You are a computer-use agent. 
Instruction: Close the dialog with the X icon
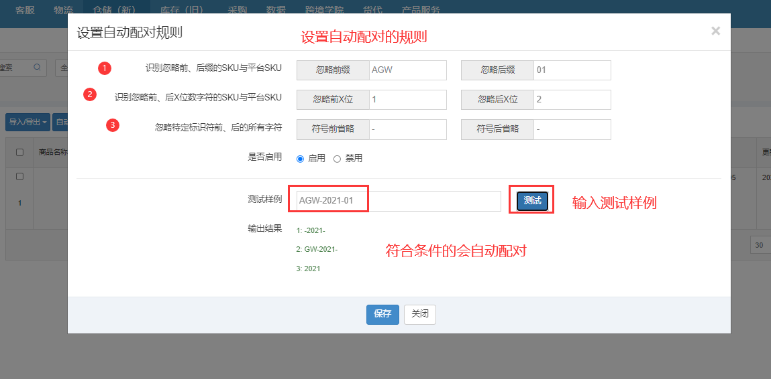coord(715,31)
